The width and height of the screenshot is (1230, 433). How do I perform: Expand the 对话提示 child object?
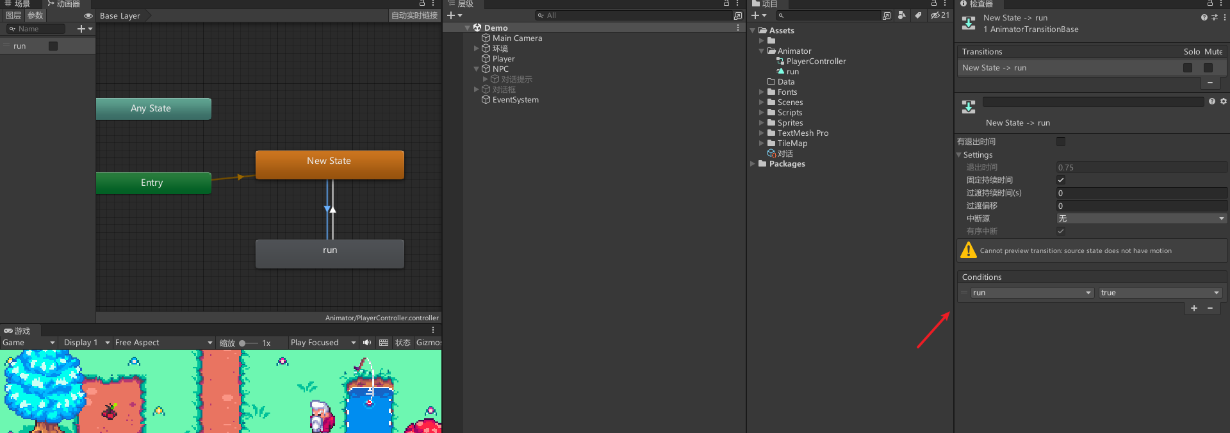pos(485,79)
